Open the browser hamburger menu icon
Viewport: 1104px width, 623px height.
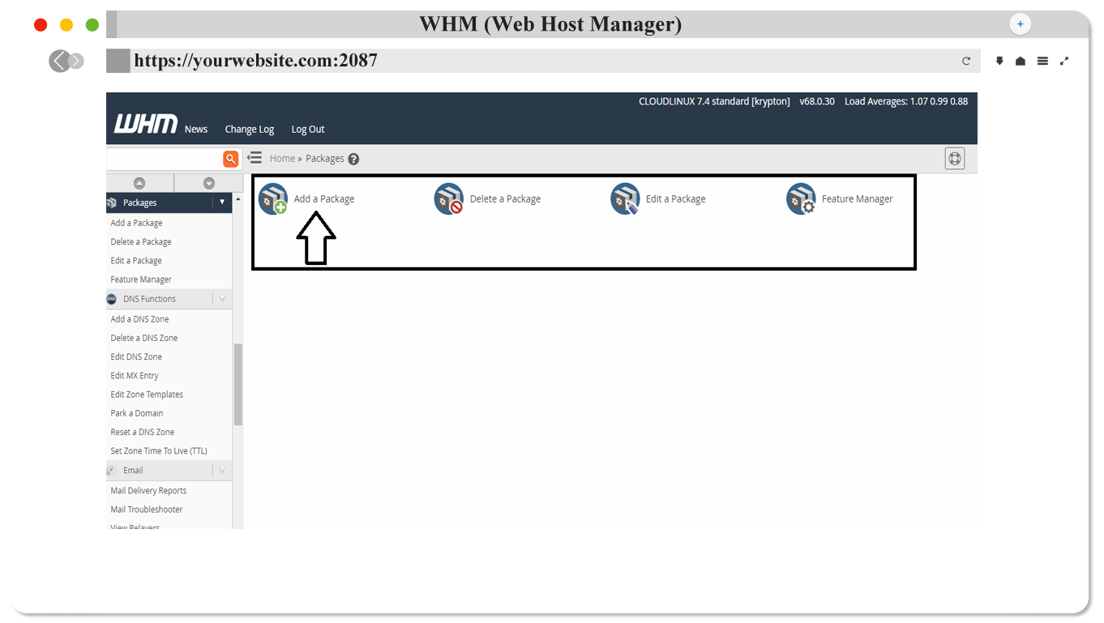pyautogui.click(x=1042, y=61)
